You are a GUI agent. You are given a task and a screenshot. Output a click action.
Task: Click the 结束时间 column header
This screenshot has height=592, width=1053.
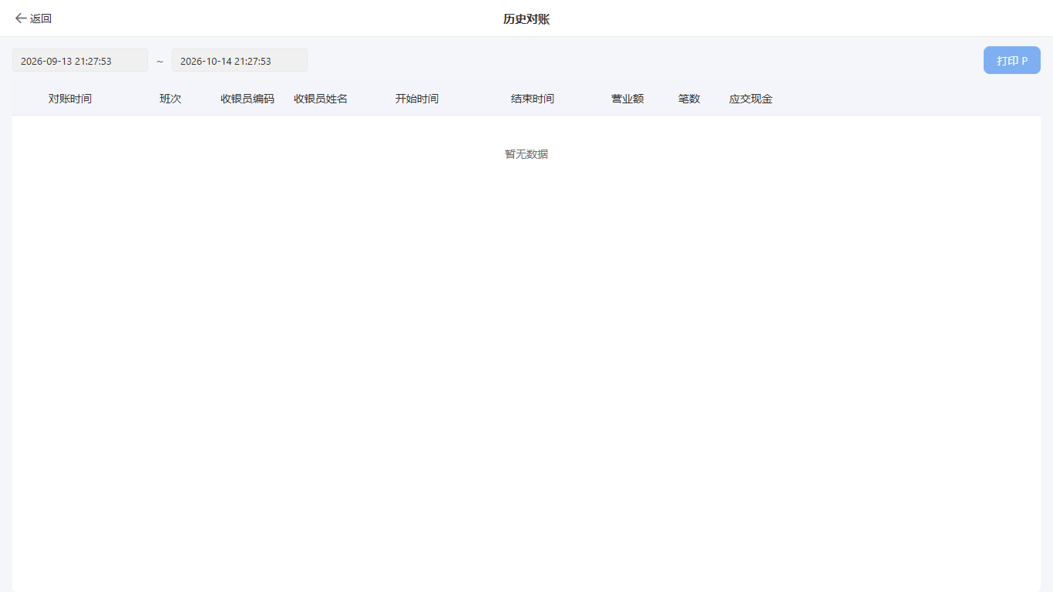click(x=533, y=99)
